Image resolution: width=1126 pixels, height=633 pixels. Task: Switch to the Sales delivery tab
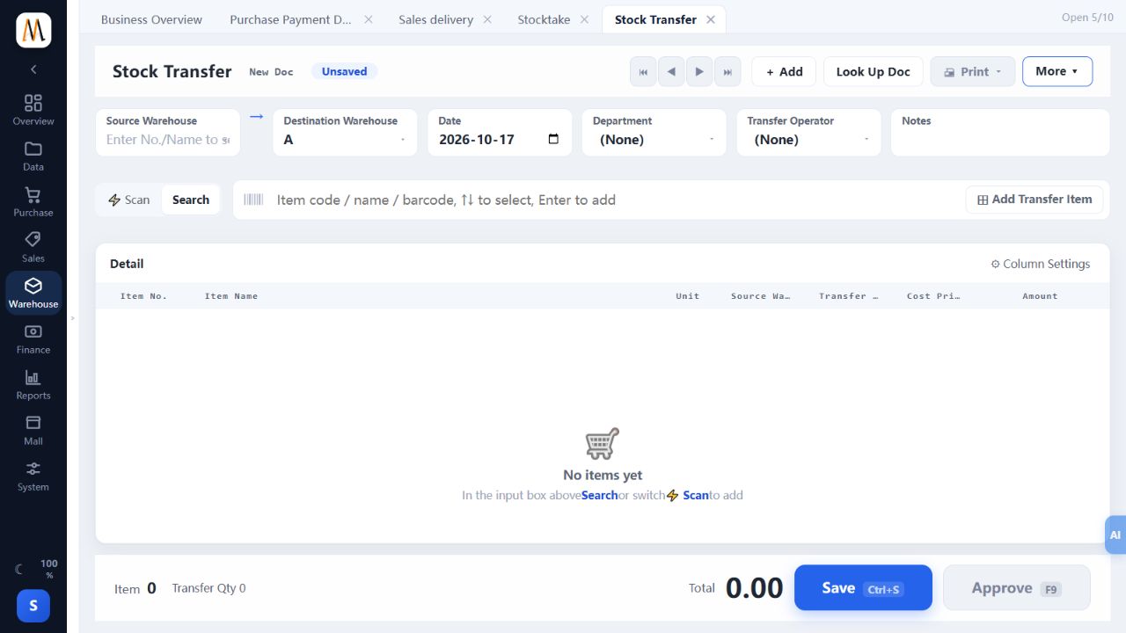point(435,19)
